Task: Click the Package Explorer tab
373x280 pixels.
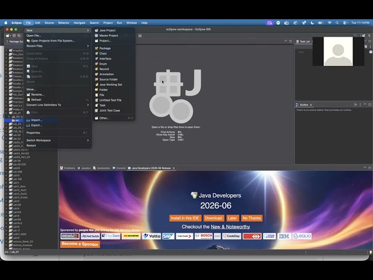Action: tap(14, 41)
